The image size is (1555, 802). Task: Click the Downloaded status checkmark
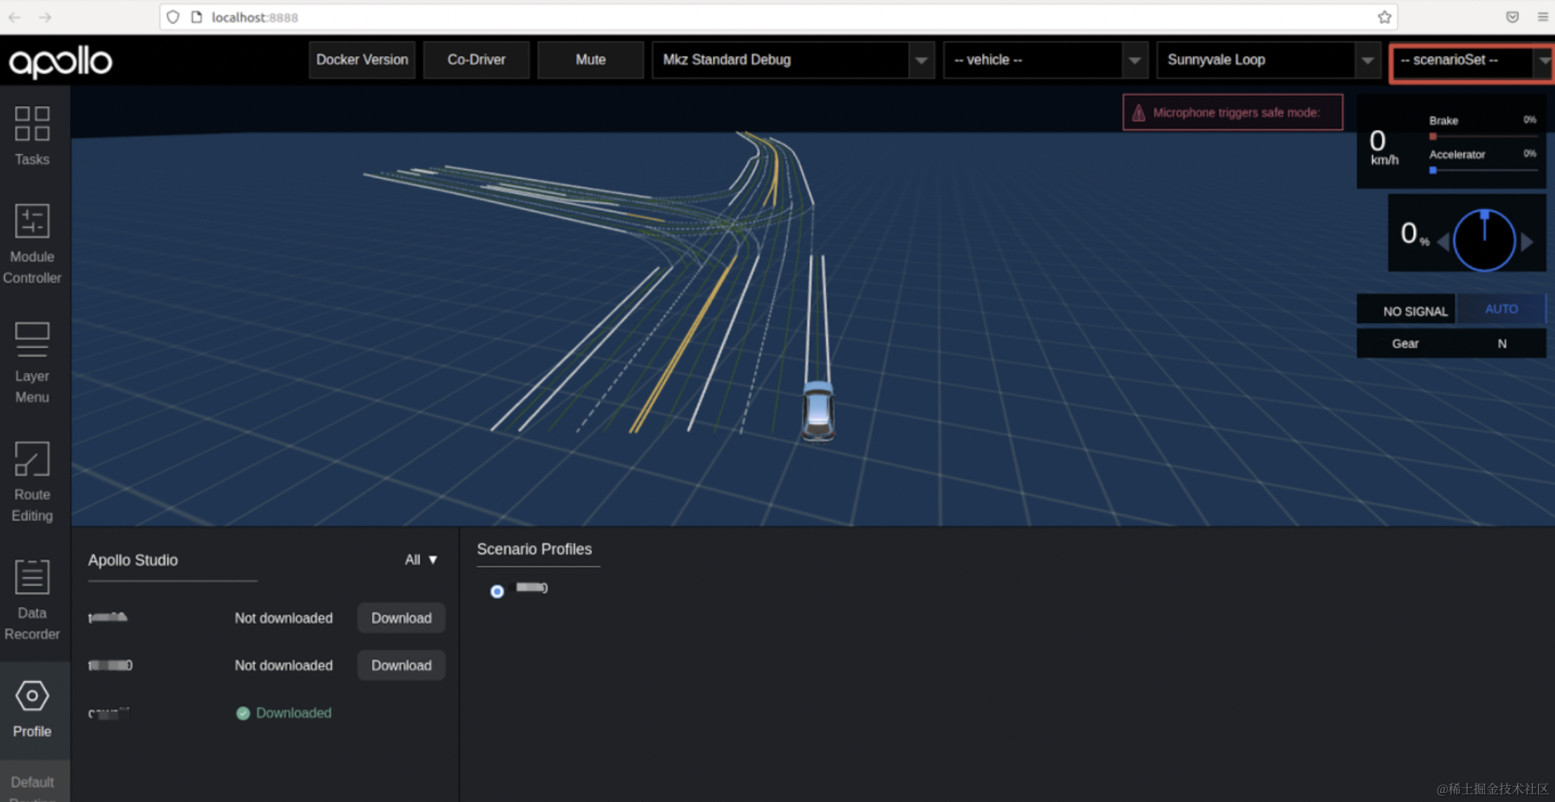pyautogui.click(x=243, y=714)
